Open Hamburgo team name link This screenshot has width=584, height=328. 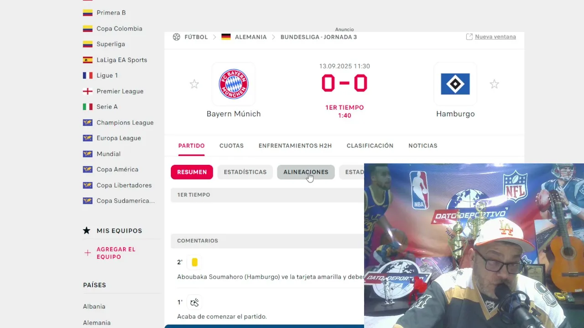[x=455, y=114]
